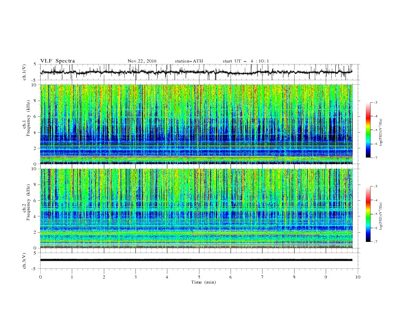Viewport: 403px width, 311px height.
Task: Click the "Time (min)" axis label
Action: pyautogui.click(x=204, y=282)
